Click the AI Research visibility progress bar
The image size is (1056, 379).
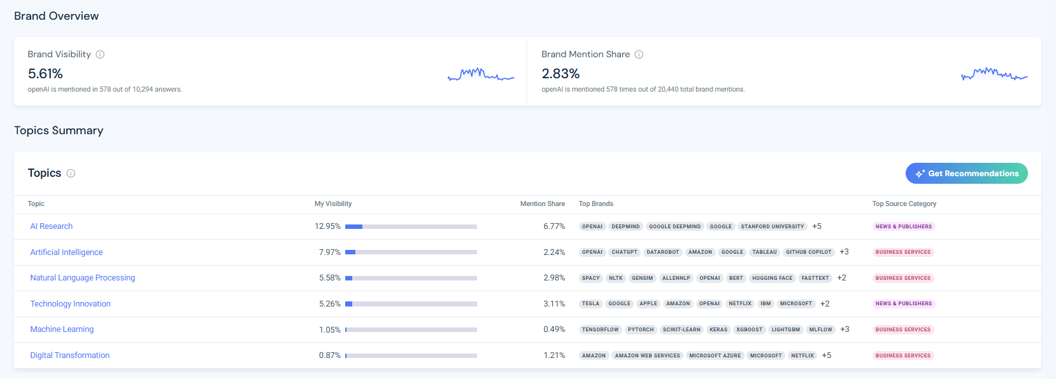click(411, 226)
